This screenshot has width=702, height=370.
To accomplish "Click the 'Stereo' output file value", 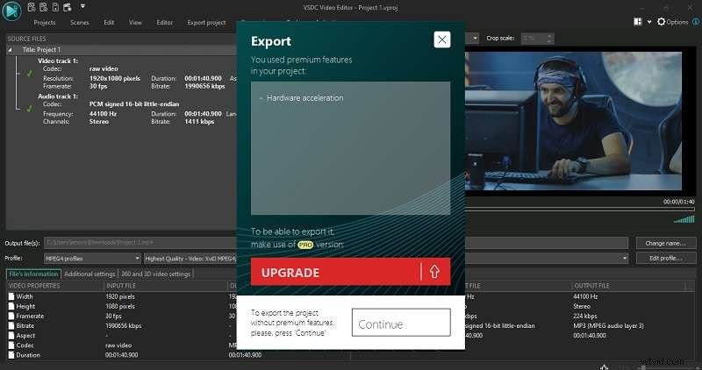I will (x=582, y=307).
